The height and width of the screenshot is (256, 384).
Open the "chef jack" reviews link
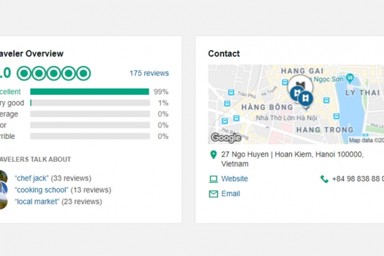click(31, 179)
